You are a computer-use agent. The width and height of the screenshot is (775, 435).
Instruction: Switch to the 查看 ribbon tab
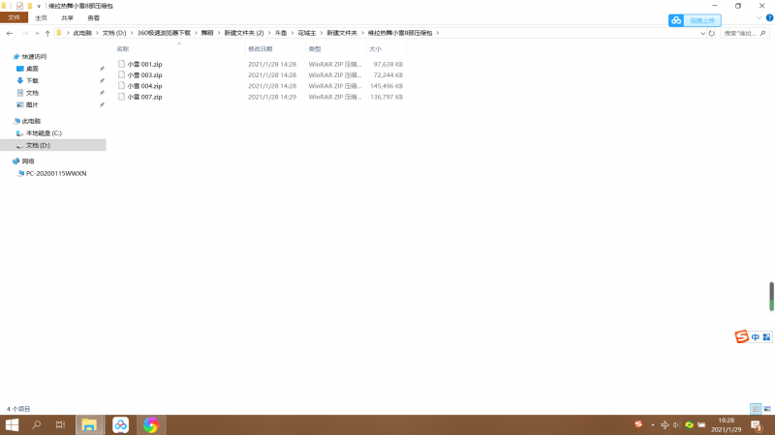93,17
